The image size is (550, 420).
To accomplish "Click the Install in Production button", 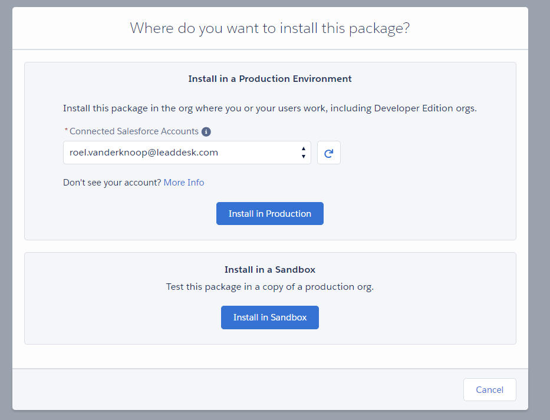I will click(270, 213).
